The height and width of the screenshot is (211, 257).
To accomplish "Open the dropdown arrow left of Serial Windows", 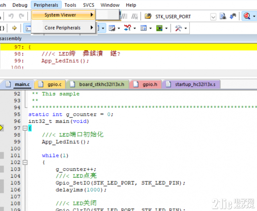I will point(103,28).
